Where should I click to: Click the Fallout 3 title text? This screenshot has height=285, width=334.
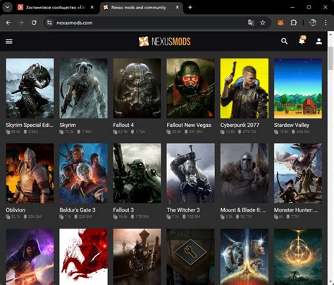point(123,210)
